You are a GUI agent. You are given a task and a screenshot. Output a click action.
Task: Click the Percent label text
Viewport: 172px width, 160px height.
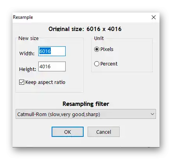(109, 64)
